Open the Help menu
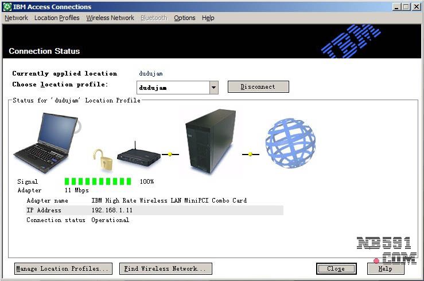 coord(208,18)
